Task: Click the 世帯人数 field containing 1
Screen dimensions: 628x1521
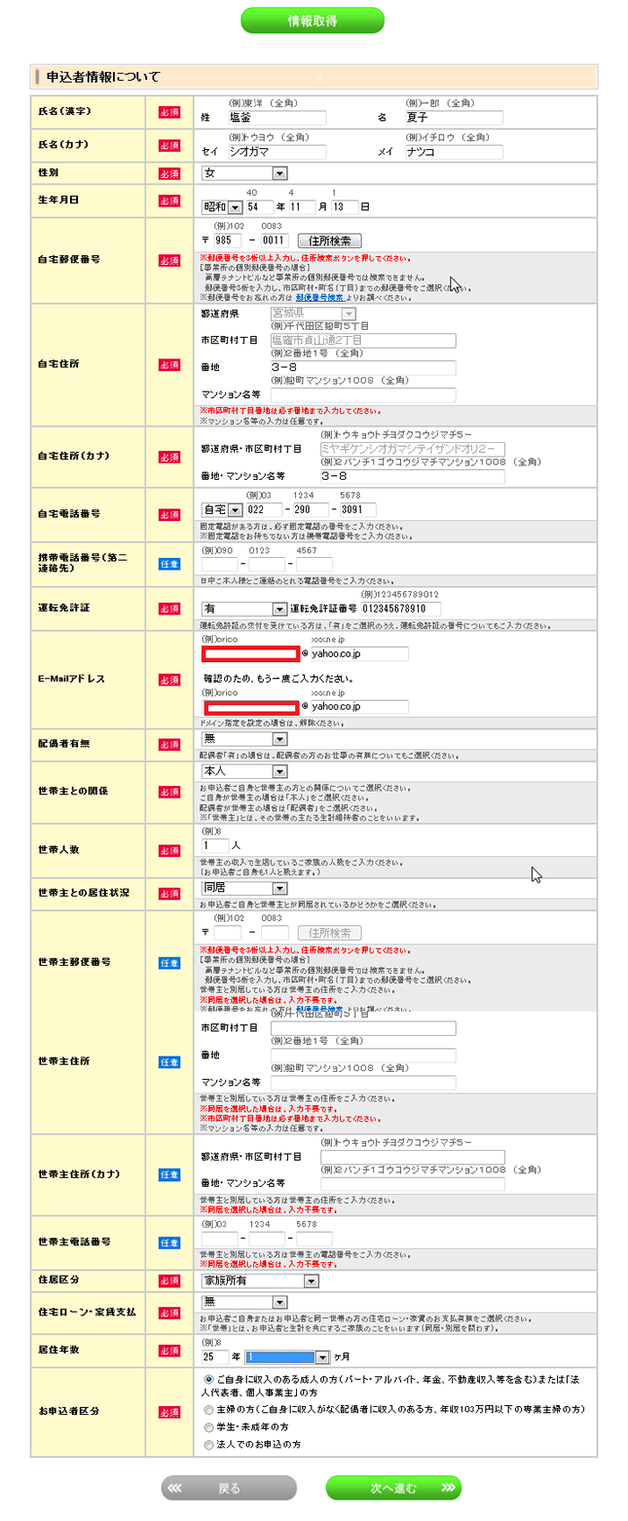Action: point(216,845)
